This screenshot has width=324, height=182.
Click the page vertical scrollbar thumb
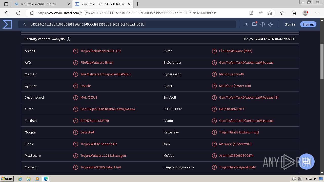[322, 61]
